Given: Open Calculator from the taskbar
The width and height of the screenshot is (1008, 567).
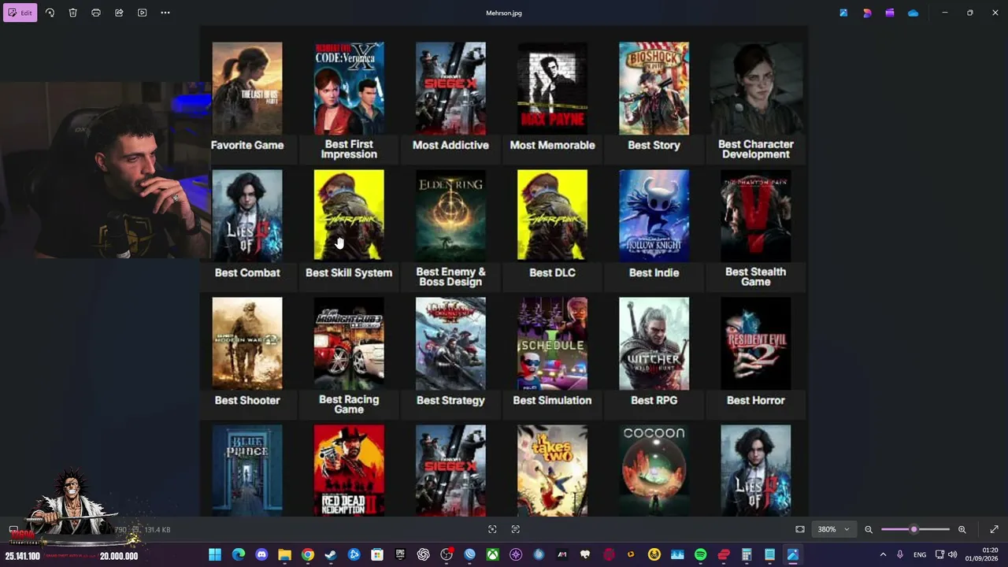Looking at the screenshot, I should (x=747, y=555).
